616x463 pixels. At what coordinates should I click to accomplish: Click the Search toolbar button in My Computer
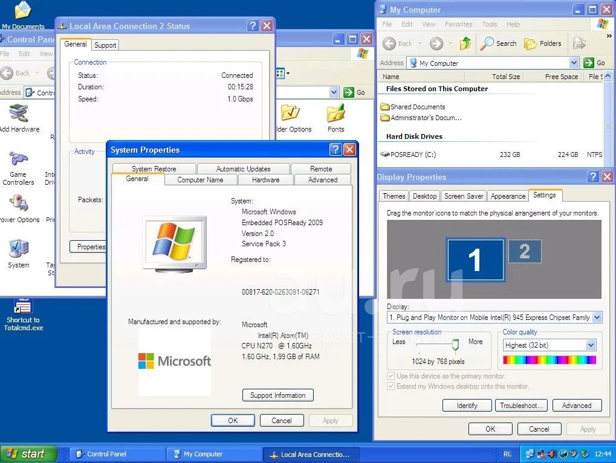point(499,43)
